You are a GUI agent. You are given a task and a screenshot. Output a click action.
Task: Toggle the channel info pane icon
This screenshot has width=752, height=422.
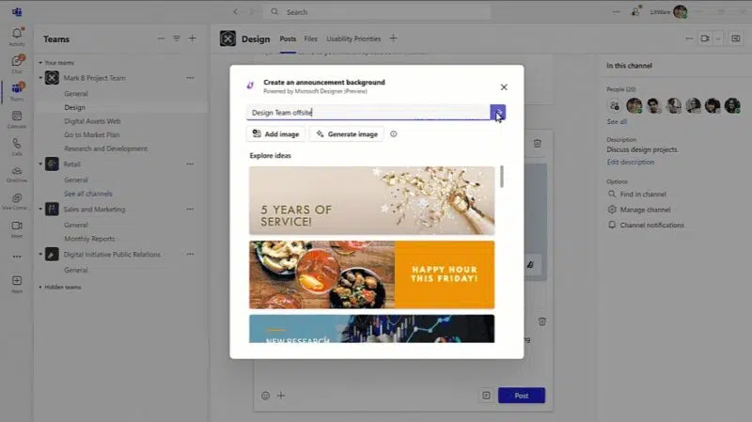[736, 39]
